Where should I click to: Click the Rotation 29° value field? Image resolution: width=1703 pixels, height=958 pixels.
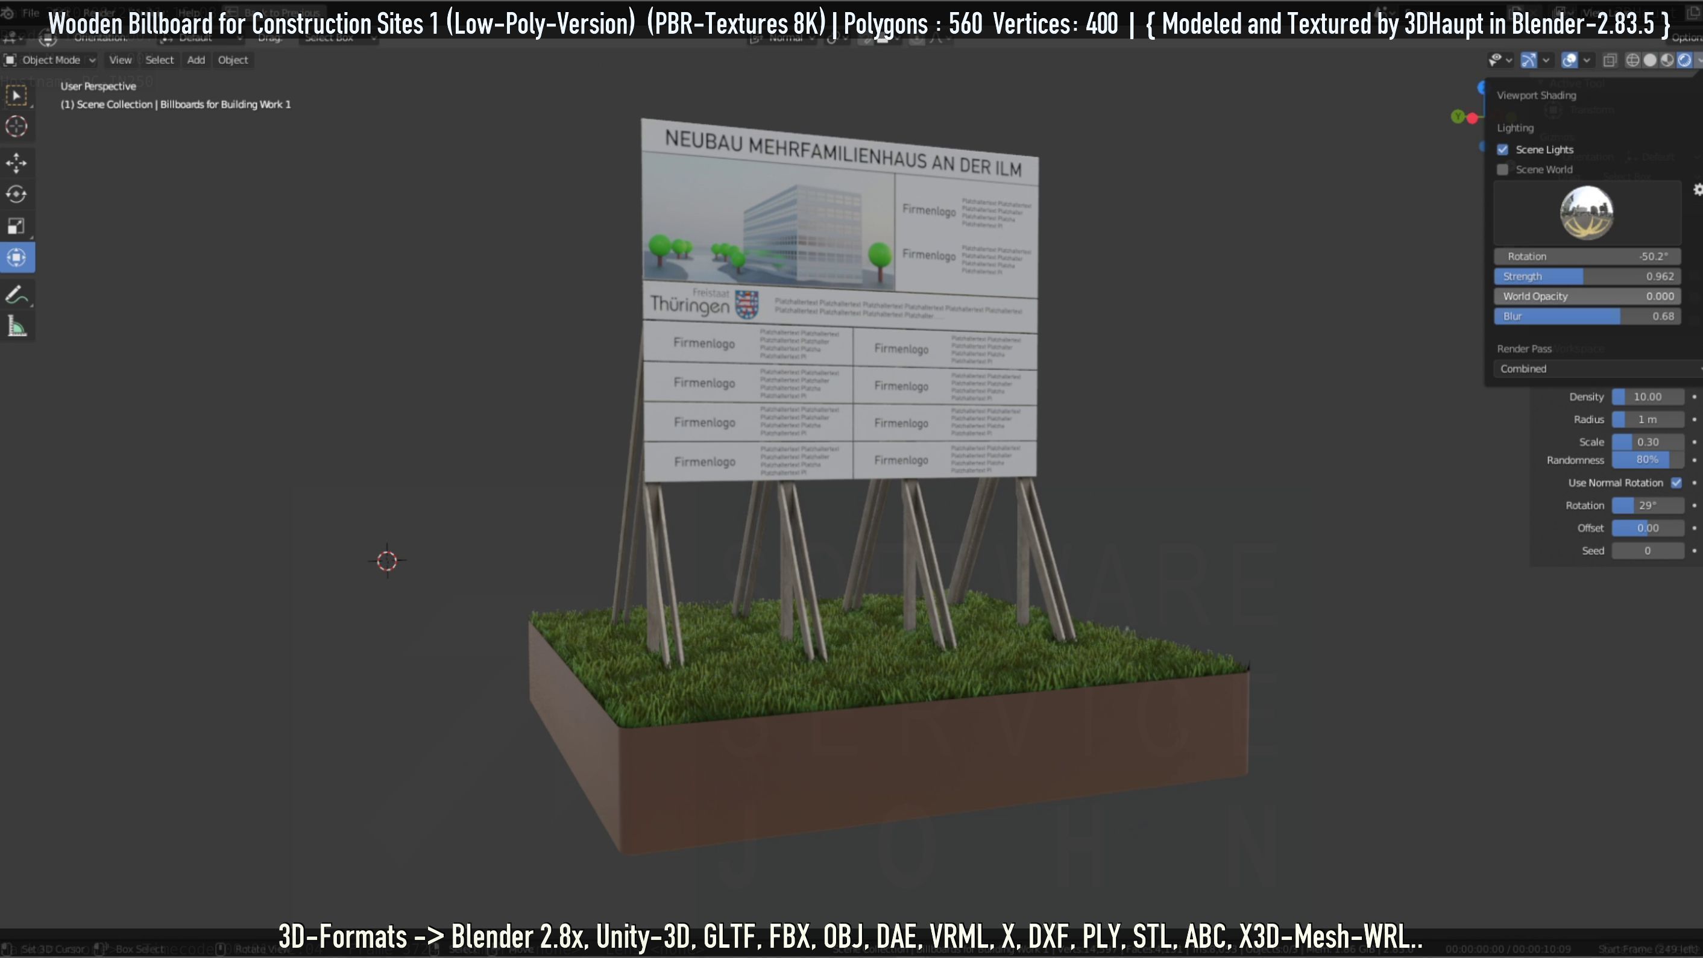(x=1648, y=506)
